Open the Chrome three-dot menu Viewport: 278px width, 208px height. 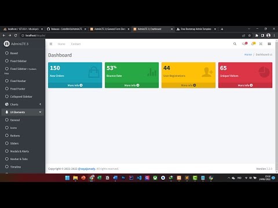click(274, 35)
